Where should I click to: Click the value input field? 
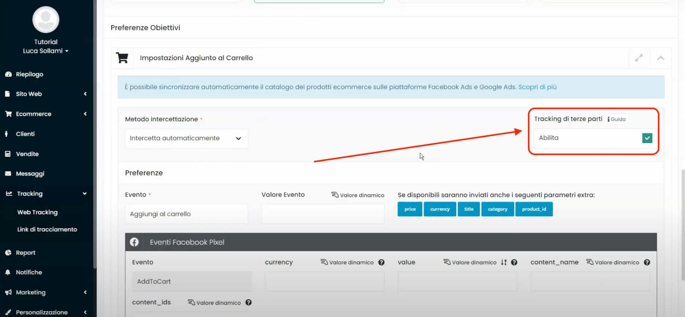point(457,281)
